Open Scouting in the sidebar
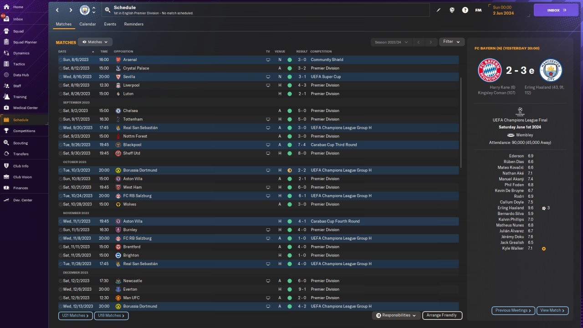 coord(24,143)
